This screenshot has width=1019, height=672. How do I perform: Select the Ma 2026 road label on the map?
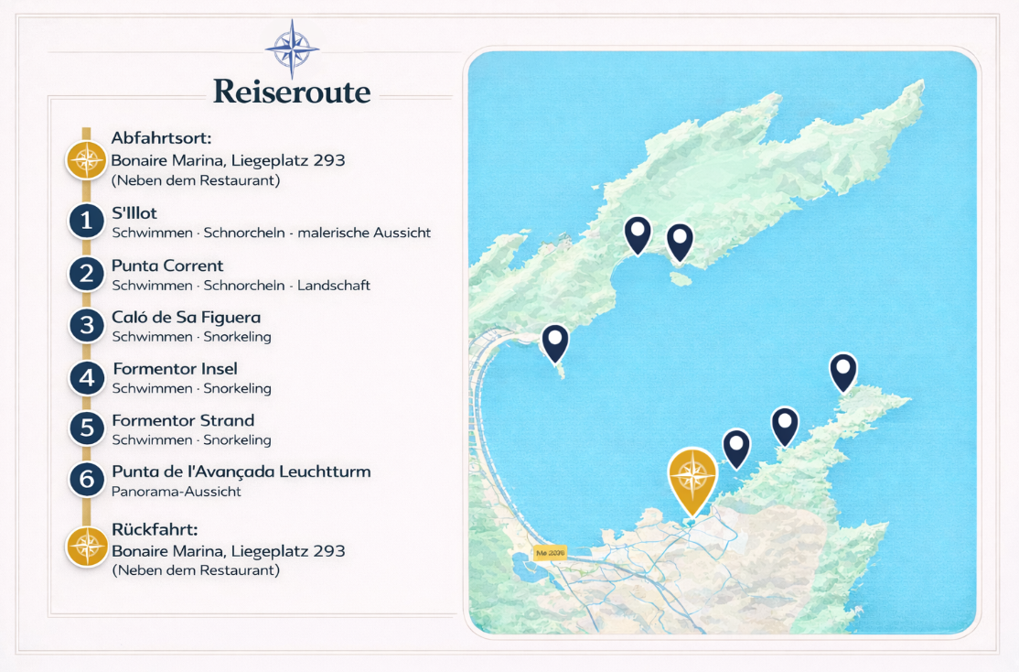552,552
